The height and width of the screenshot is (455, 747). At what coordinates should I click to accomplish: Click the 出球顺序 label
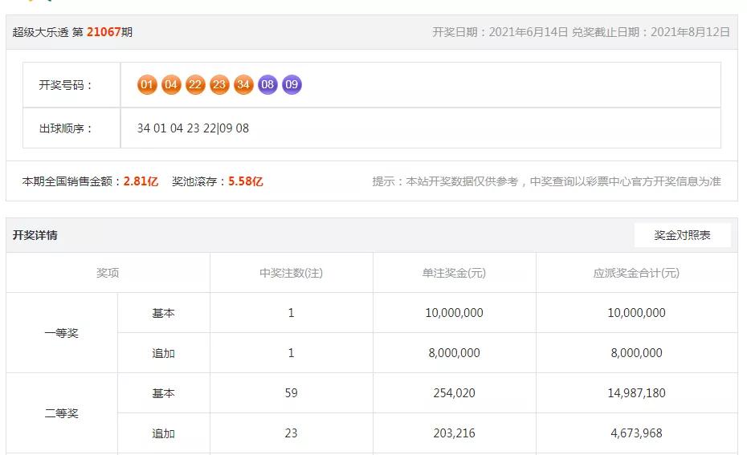pos(65,128)
